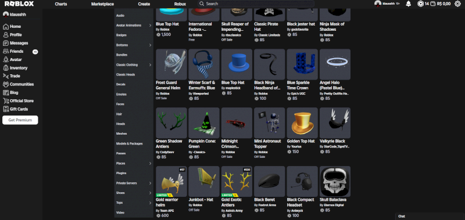Open klausshh avatar in top bar

point(377,4)
